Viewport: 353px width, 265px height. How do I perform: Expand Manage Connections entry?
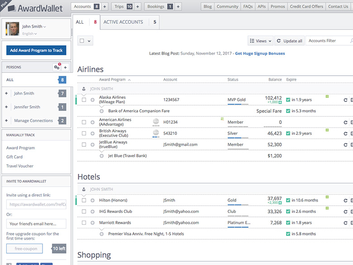(x=6, y=120)
